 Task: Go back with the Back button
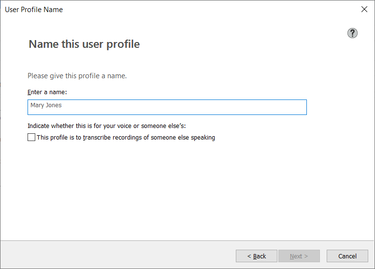pos(257,256)
